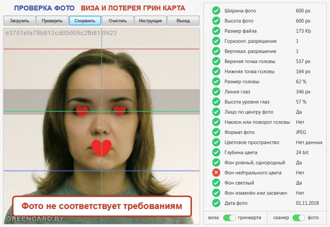Click the Фон нейтрального цвета label
Image resolution: width=330 pixels, height=227 pixels.
pyautogui.click(x=253, y=173)
